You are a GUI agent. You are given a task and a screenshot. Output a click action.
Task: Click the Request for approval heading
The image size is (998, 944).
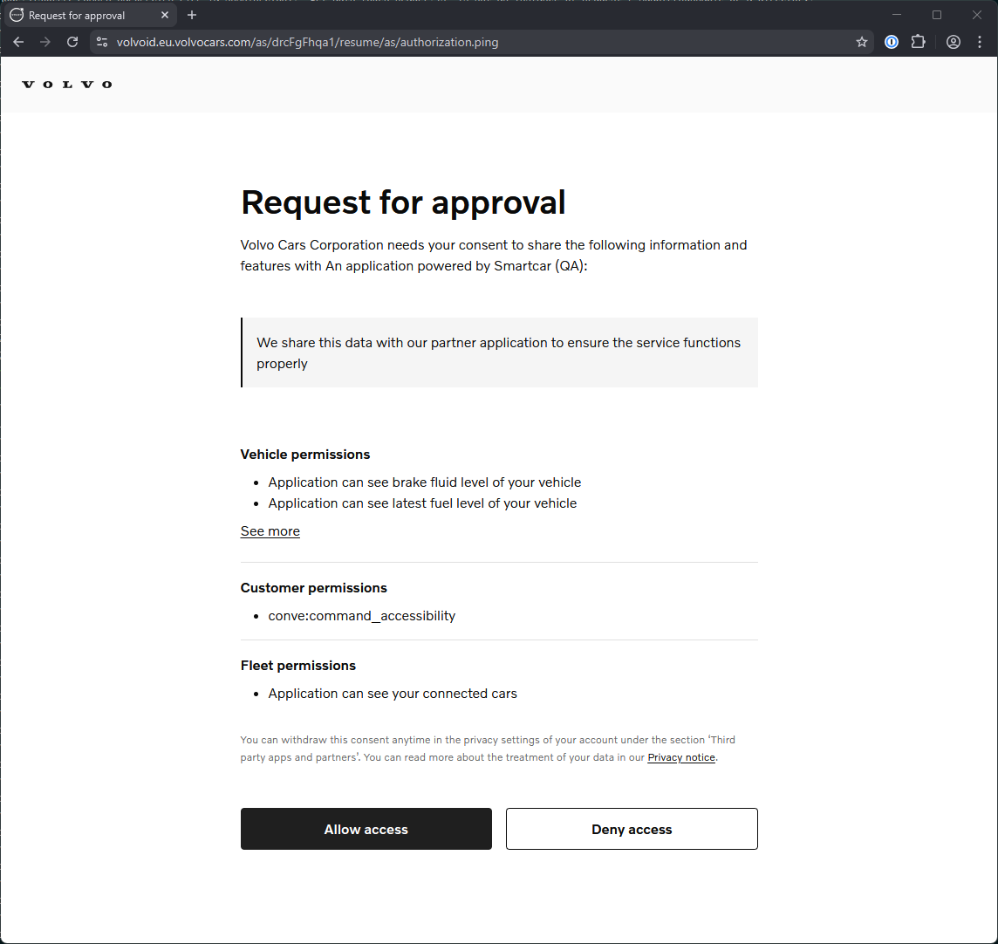403,202
